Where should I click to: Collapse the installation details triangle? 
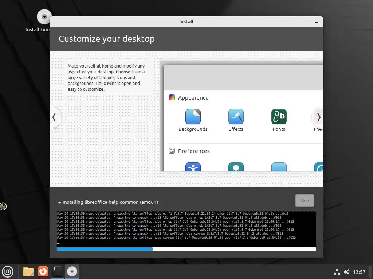pyautogui.click(x=59, y=202)
